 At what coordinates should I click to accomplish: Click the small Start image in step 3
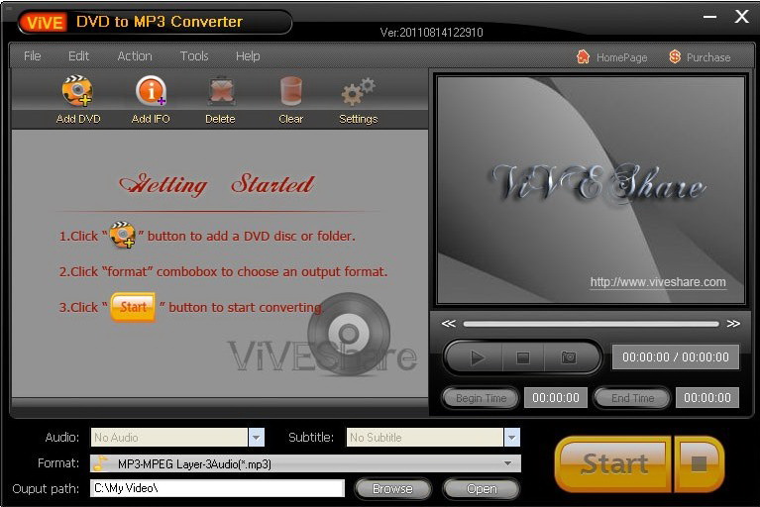pyautogui.click(x=133, y=307)
